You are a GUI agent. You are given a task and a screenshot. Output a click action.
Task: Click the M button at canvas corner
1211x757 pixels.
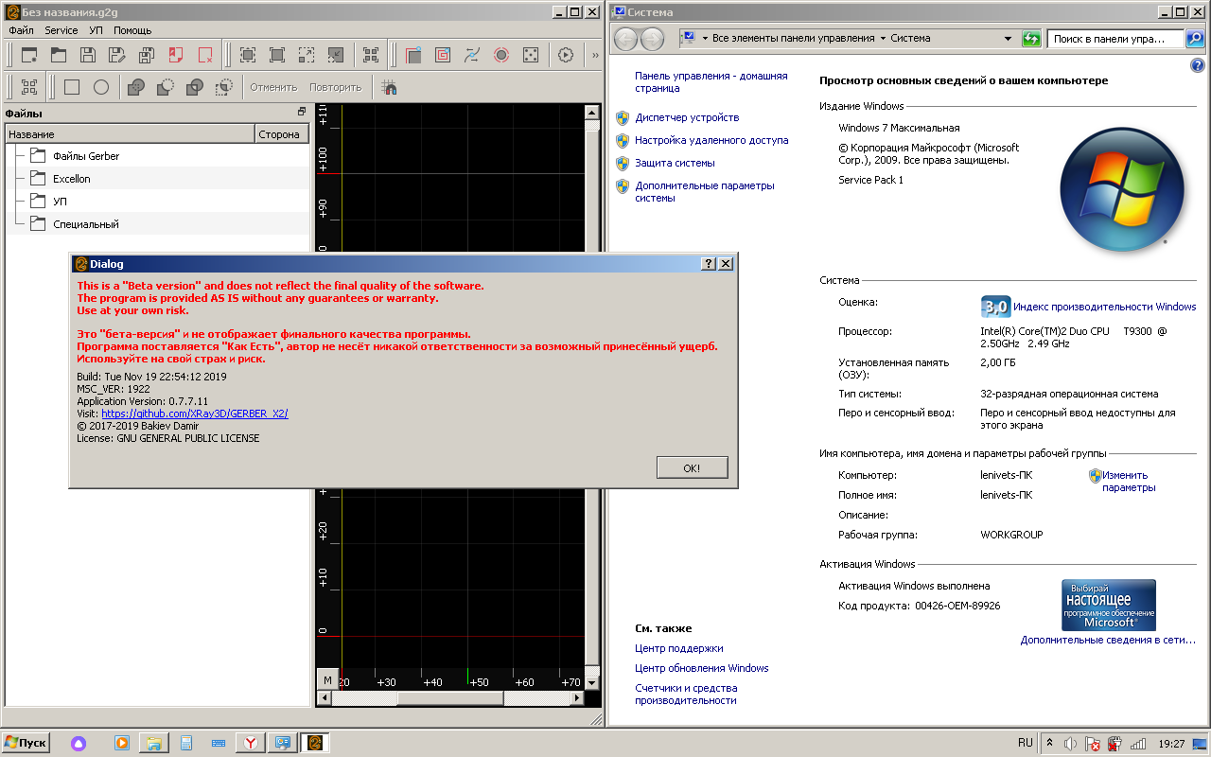(x=327, y=680)
